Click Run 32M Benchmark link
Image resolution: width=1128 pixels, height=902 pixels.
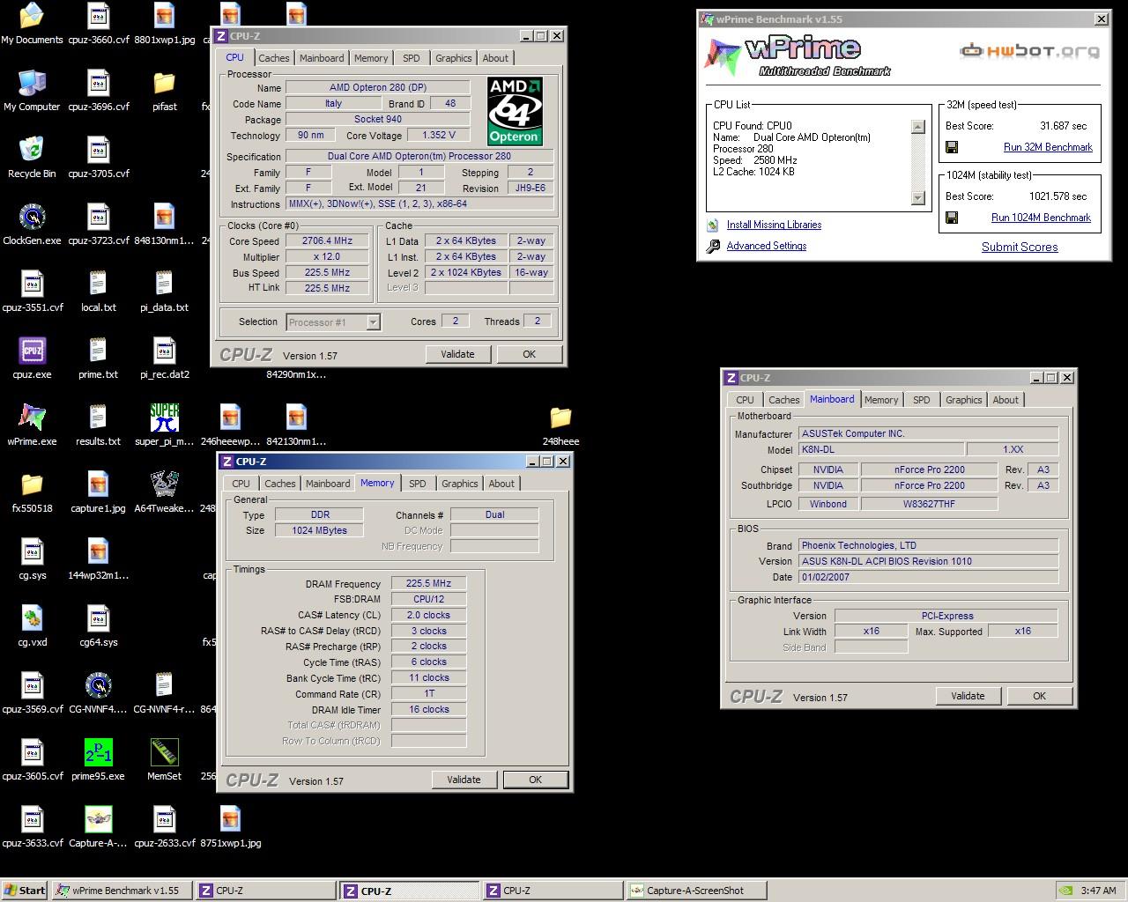(1048, 147)
